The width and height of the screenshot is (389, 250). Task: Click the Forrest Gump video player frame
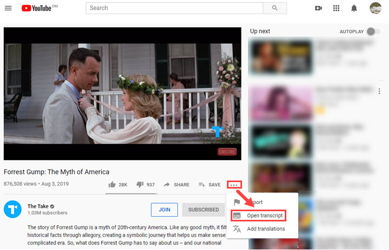122,94
